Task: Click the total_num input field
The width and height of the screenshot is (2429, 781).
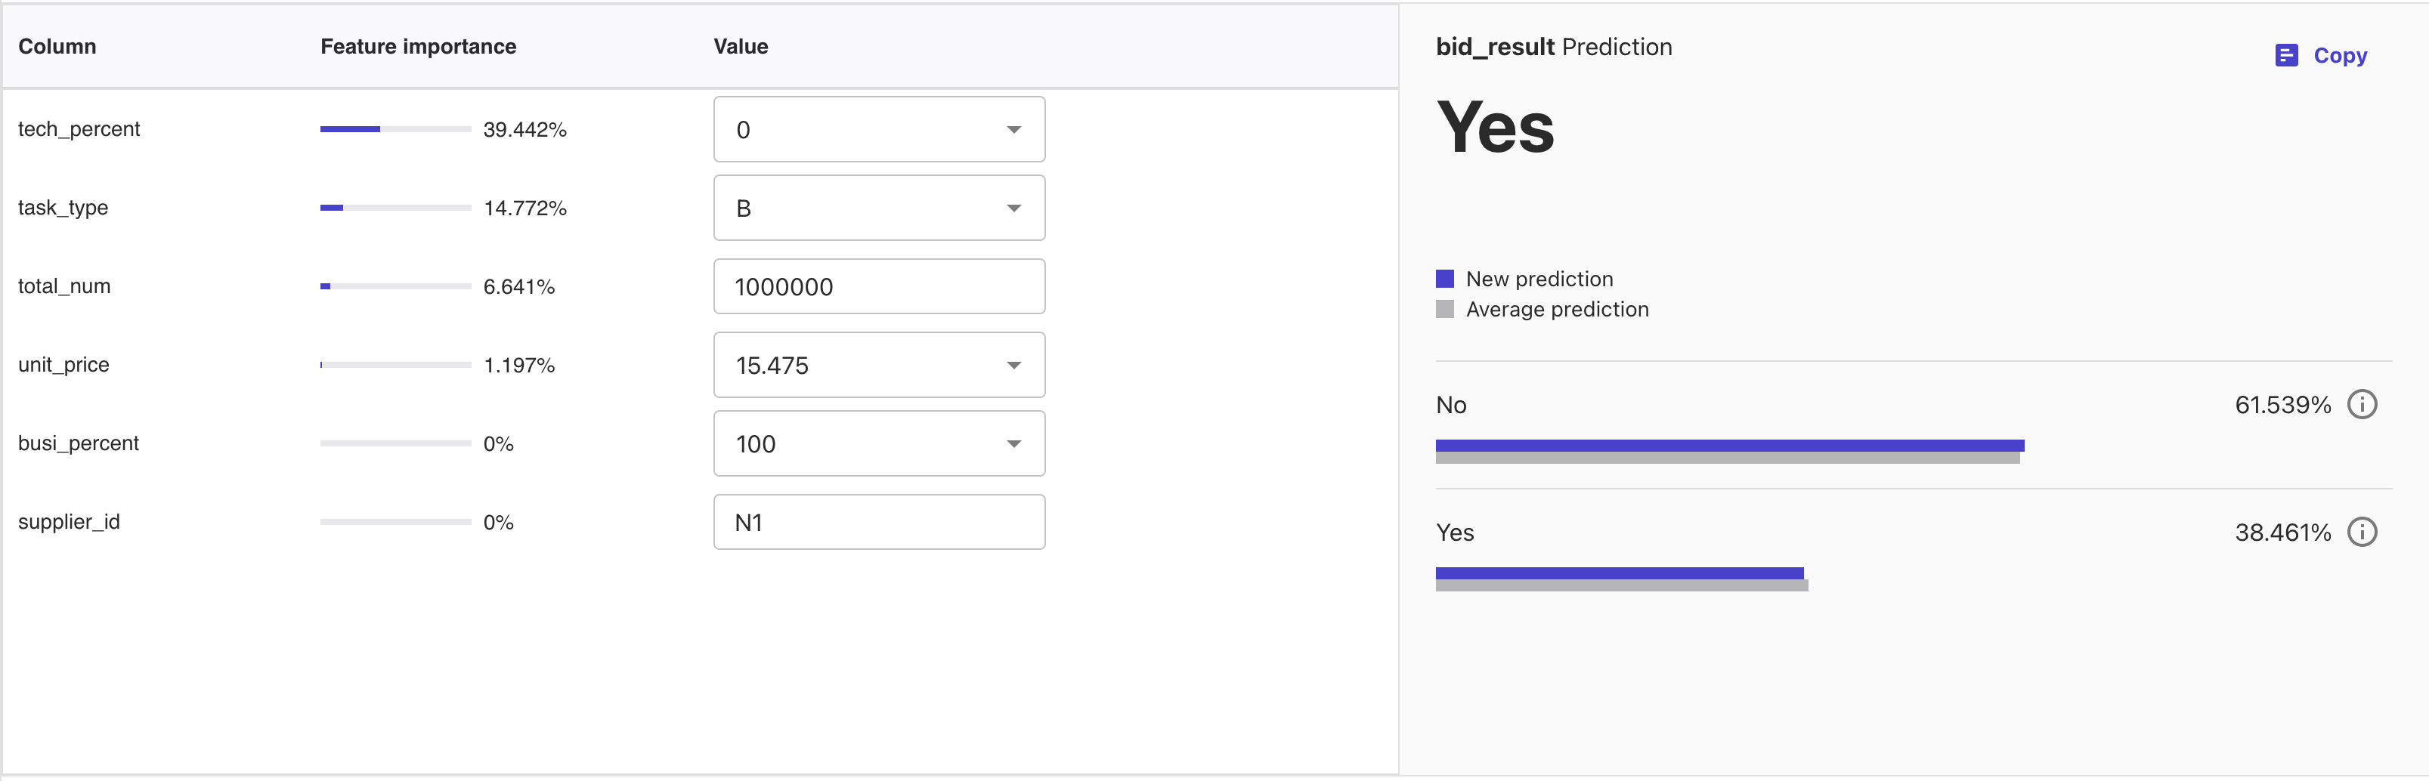Action: pyautogui.click(x=879, y=286)
